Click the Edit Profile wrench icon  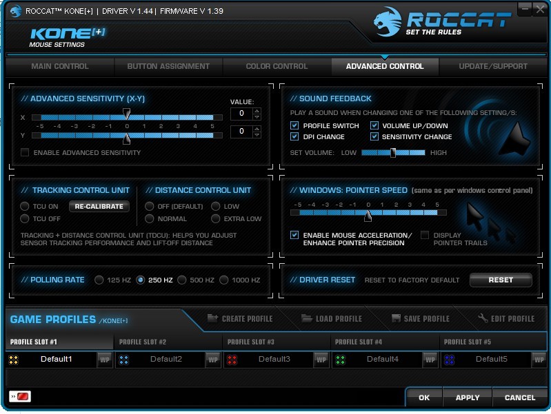(483, 318)
